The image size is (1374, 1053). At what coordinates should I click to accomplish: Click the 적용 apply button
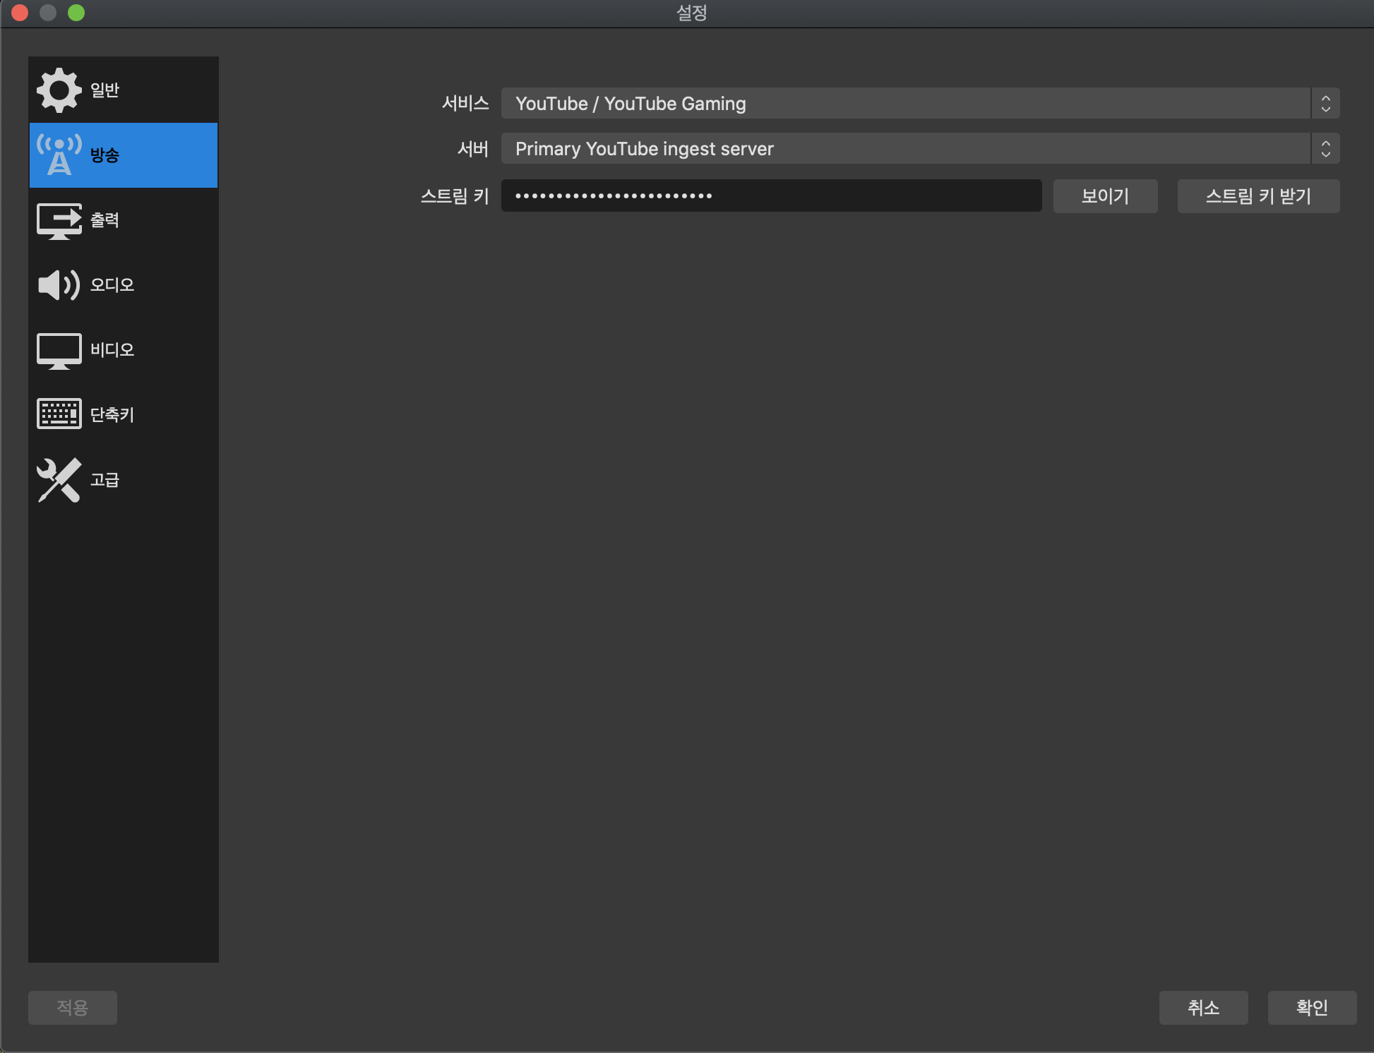coord(73,1007)
